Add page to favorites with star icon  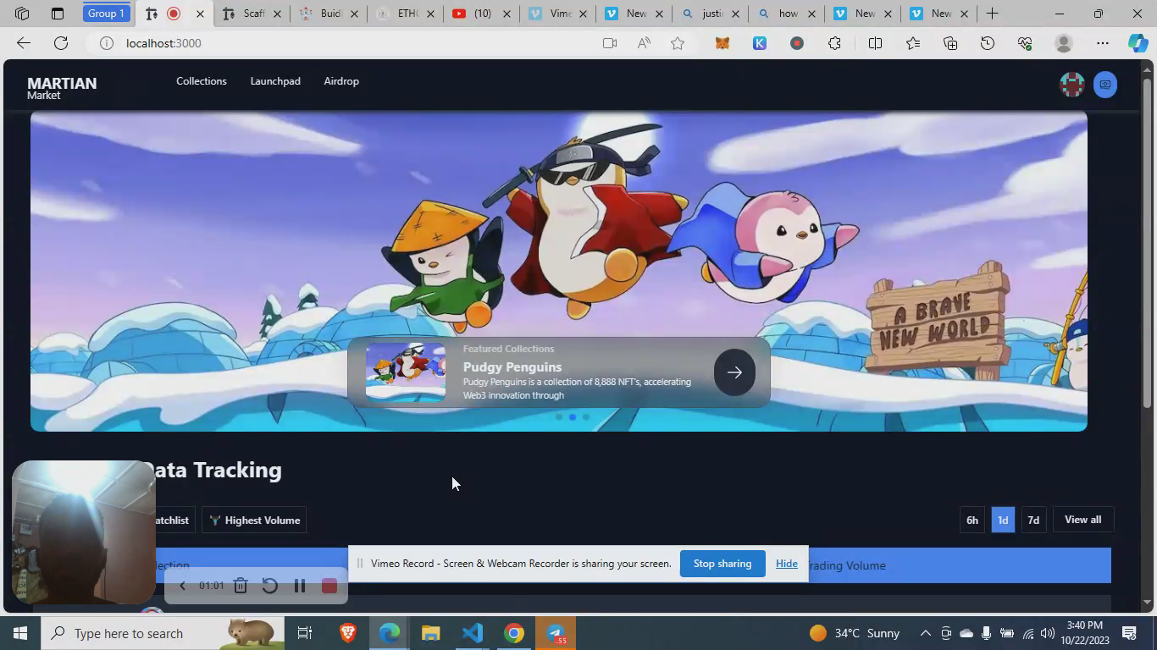click(x=677, y=43)
